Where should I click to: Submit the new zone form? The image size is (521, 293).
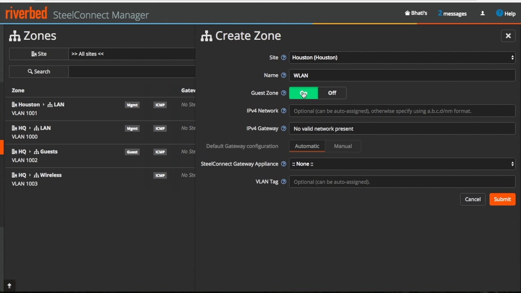[x=502, y=199]
